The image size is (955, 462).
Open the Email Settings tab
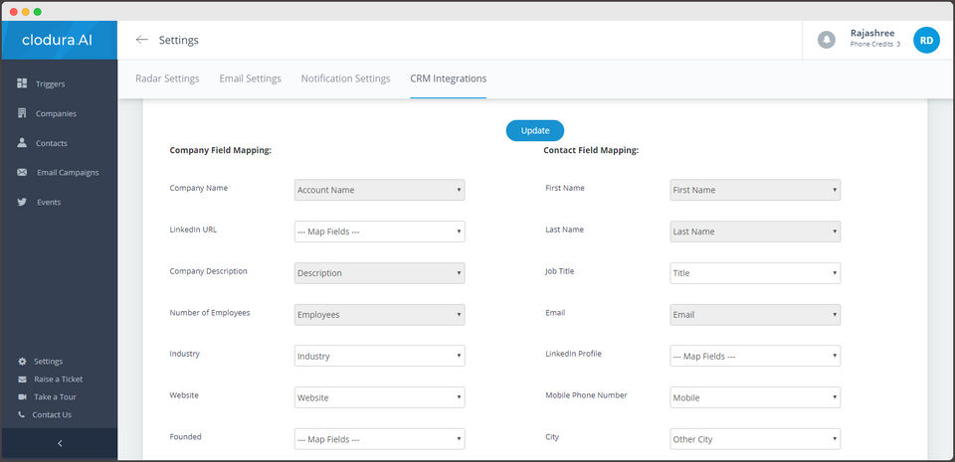(250, 78)
